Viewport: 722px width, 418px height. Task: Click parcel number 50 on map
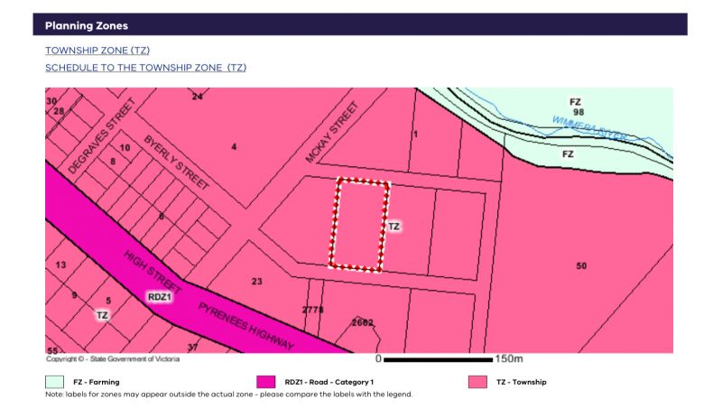[581, 266]
